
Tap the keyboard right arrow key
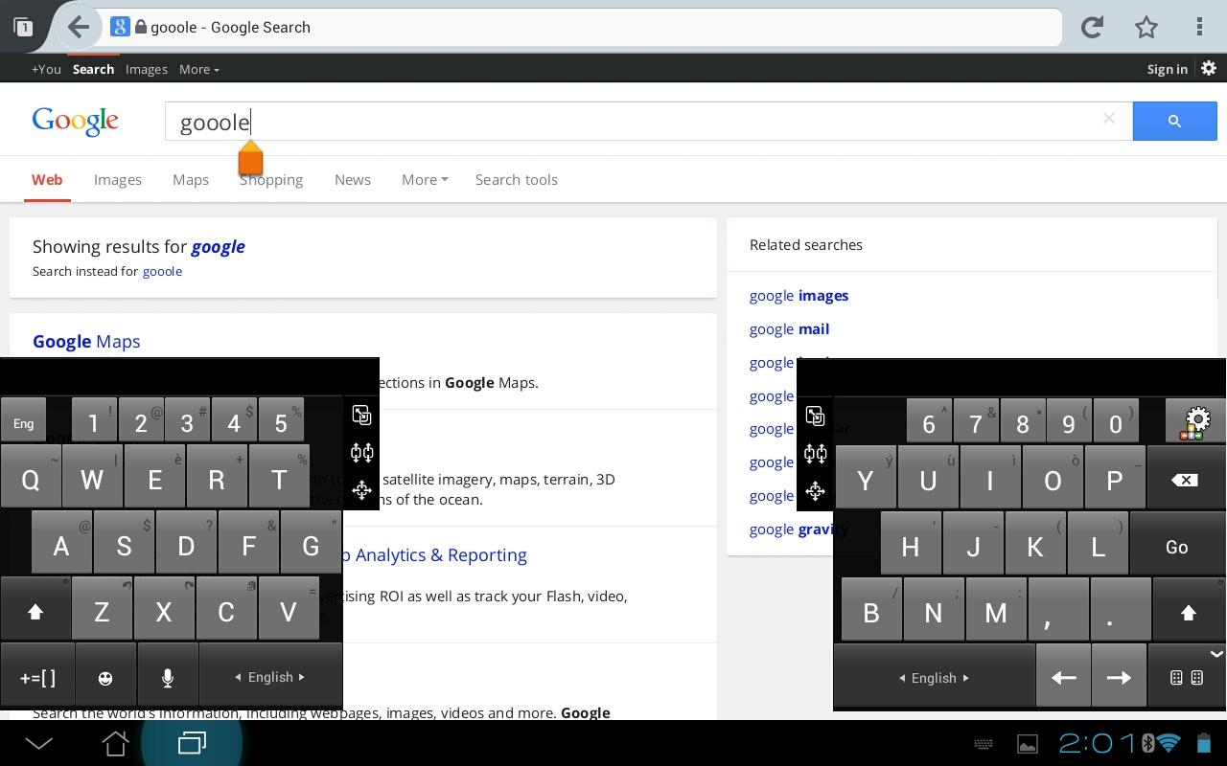(x=1119, y=677)
